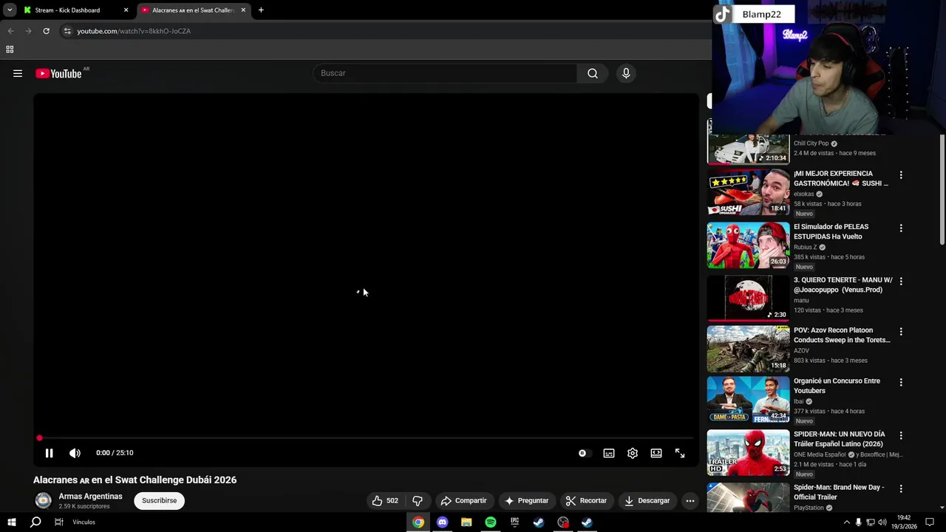
Task: Open the YouTube guide hamburger menu
Action: point(18,73)
